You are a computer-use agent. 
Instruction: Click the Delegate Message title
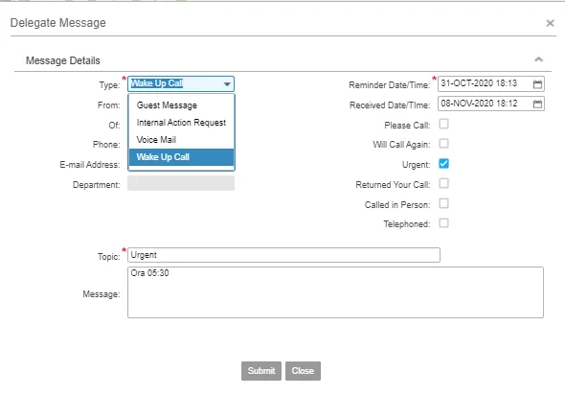pyautogui.click(x=58, y=23)
